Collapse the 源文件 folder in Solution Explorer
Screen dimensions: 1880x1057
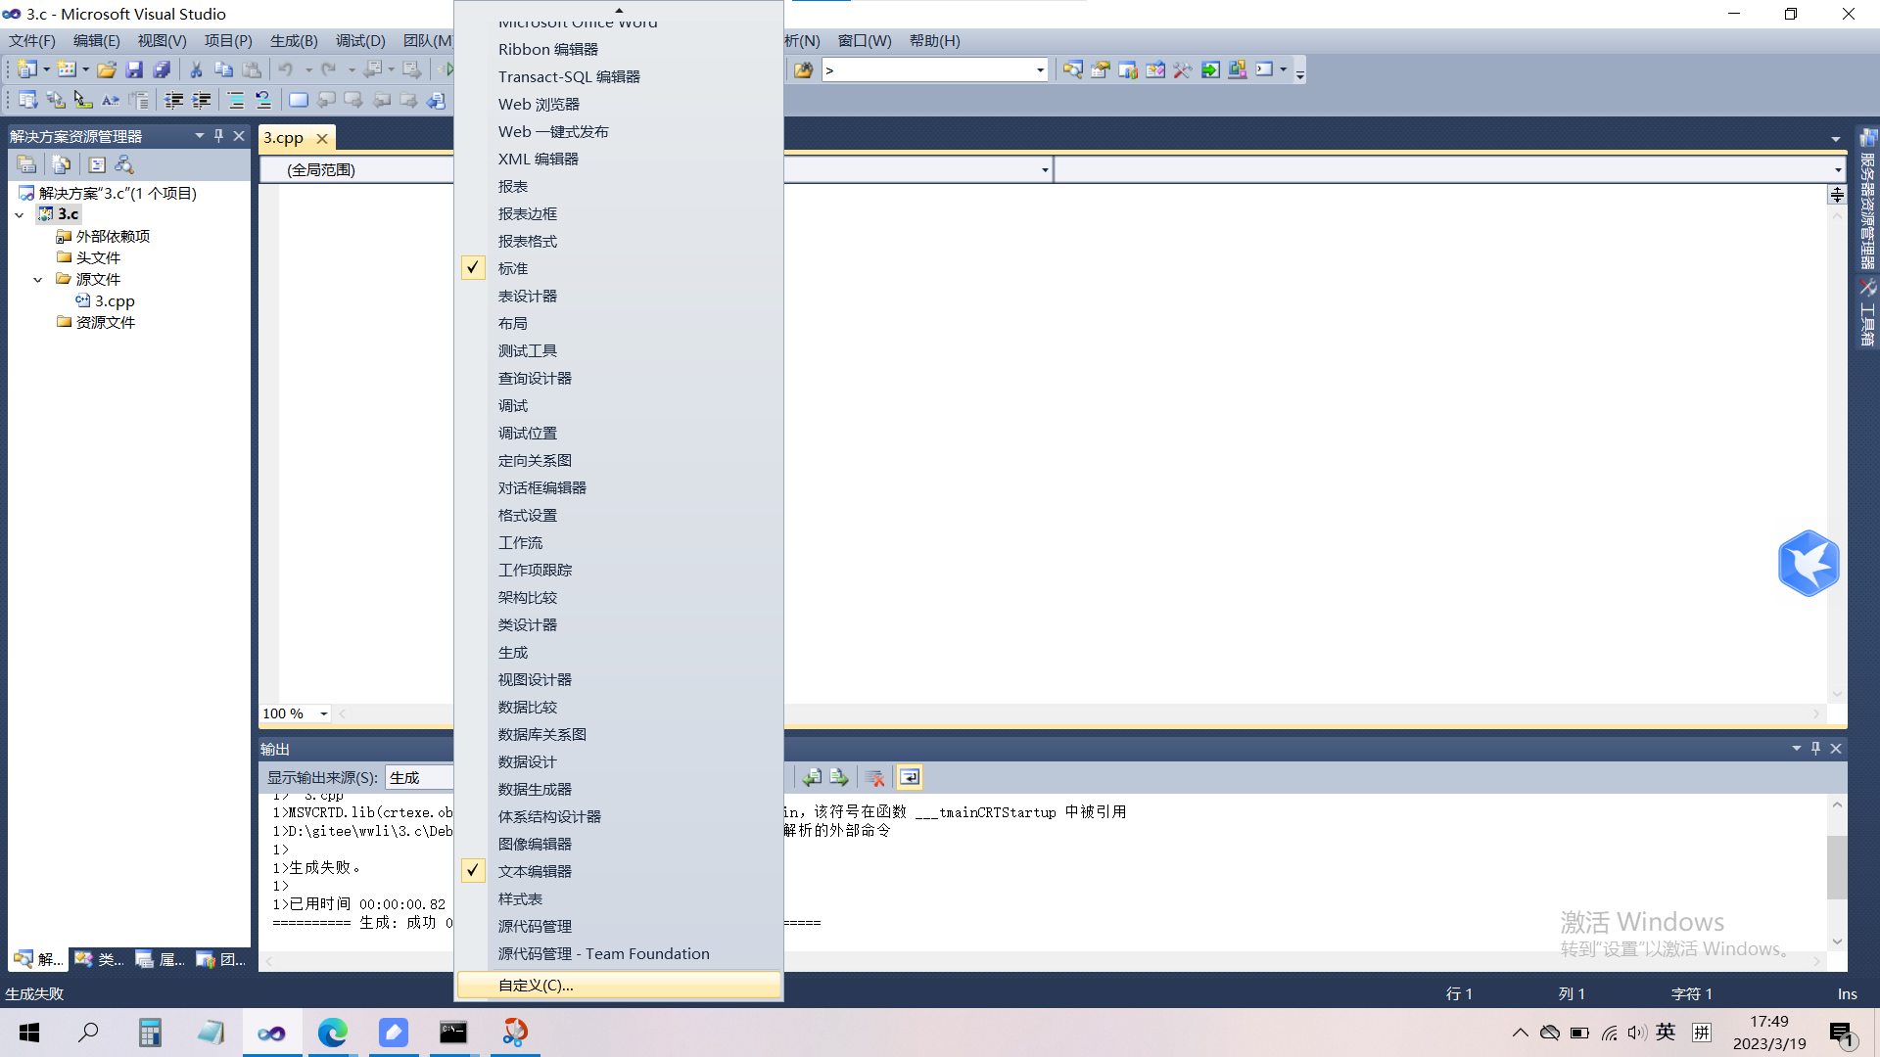click(x=39, y=279)
